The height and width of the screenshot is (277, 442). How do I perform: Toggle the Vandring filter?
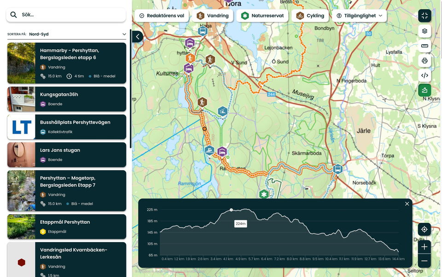pyautogui.click(x=213, y=16)
